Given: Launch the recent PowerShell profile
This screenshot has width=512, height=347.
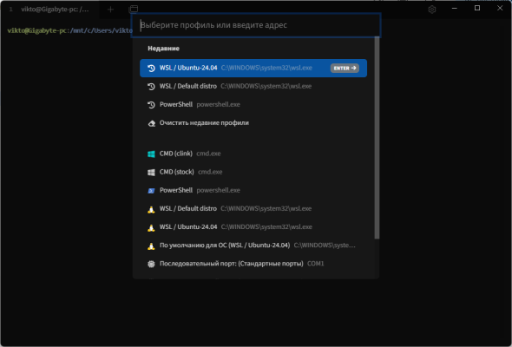Looking at the screenshot, I should point(253,104).
